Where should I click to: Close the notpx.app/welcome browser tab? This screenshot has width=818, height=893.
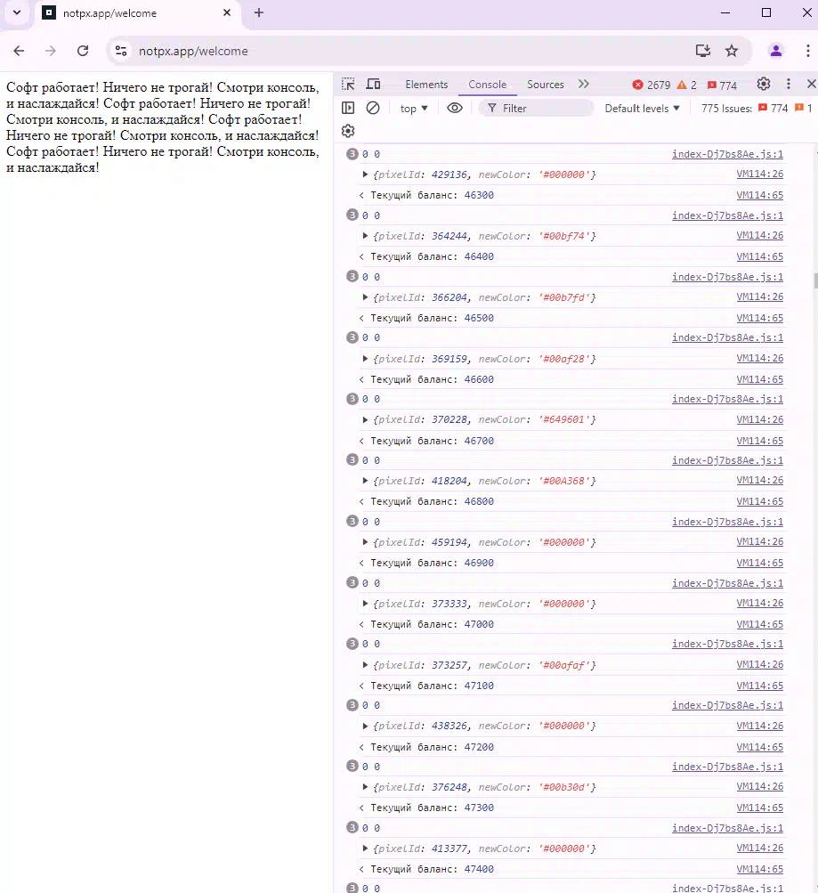click(x=227, y=12)
